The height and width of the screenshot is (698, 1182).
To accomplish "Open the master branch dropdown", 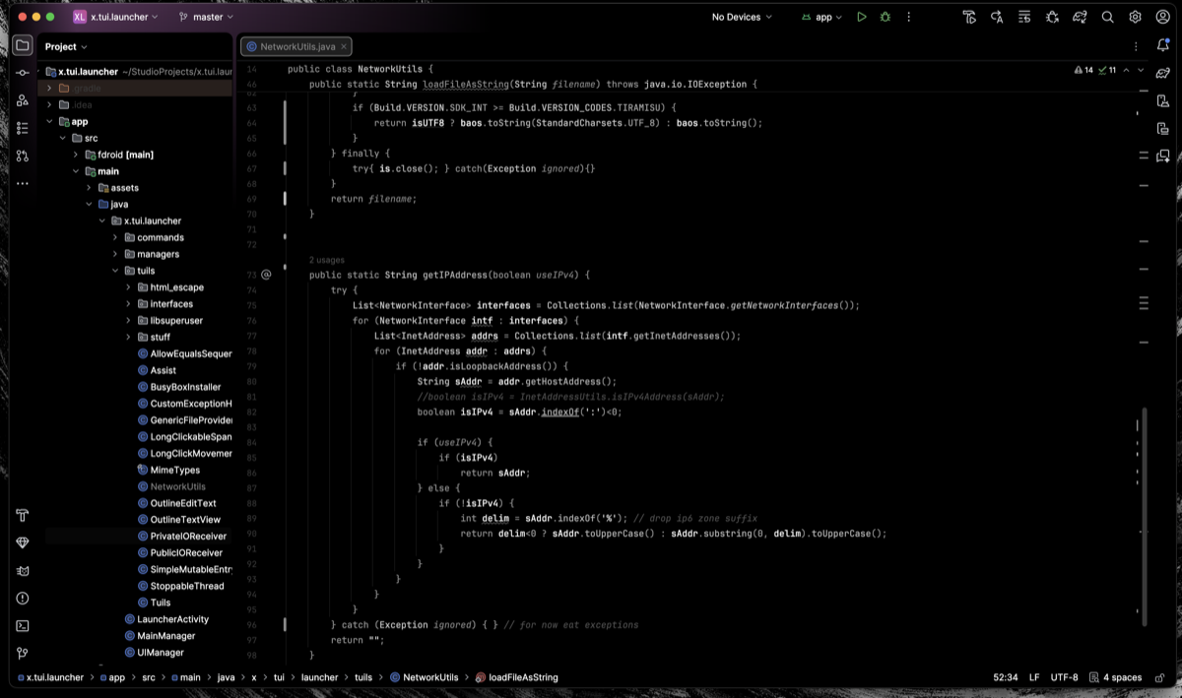I will pyautogui.click(x=206, y=17).
